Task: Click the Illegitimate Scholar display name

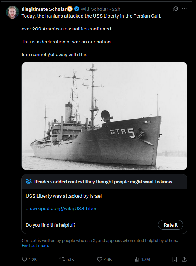Action: (x=44, y=9)
